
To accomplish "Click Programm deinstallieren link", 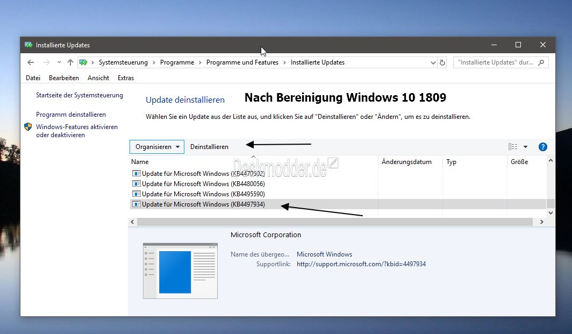I will (x=71, y=115).
